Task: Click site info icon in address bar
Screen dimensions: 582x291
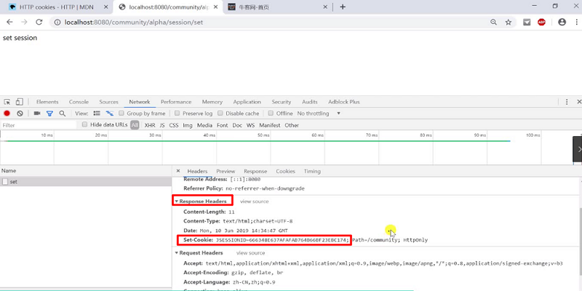Action: tap(57, 23)
